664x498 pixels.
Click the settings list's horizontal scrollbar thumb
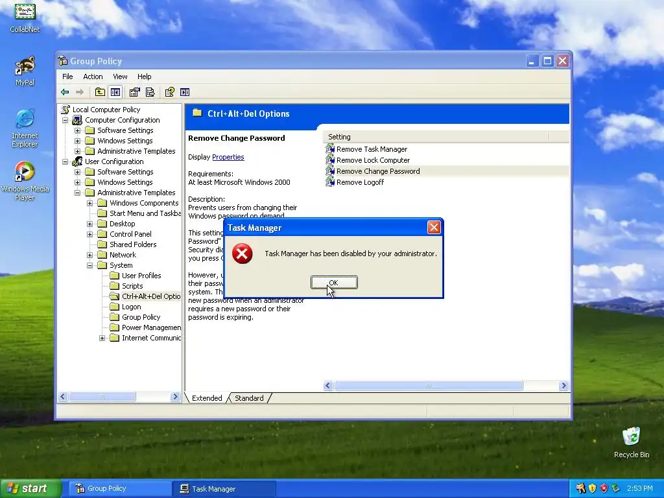[429, 385]
